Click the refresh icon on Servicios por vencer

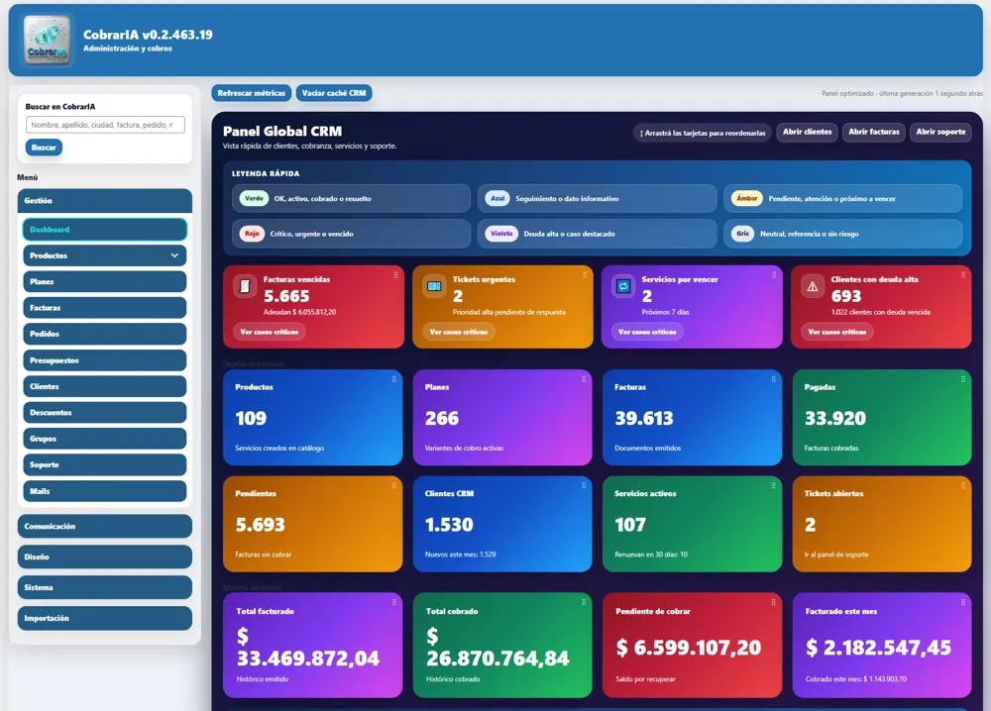coord(623,286)
